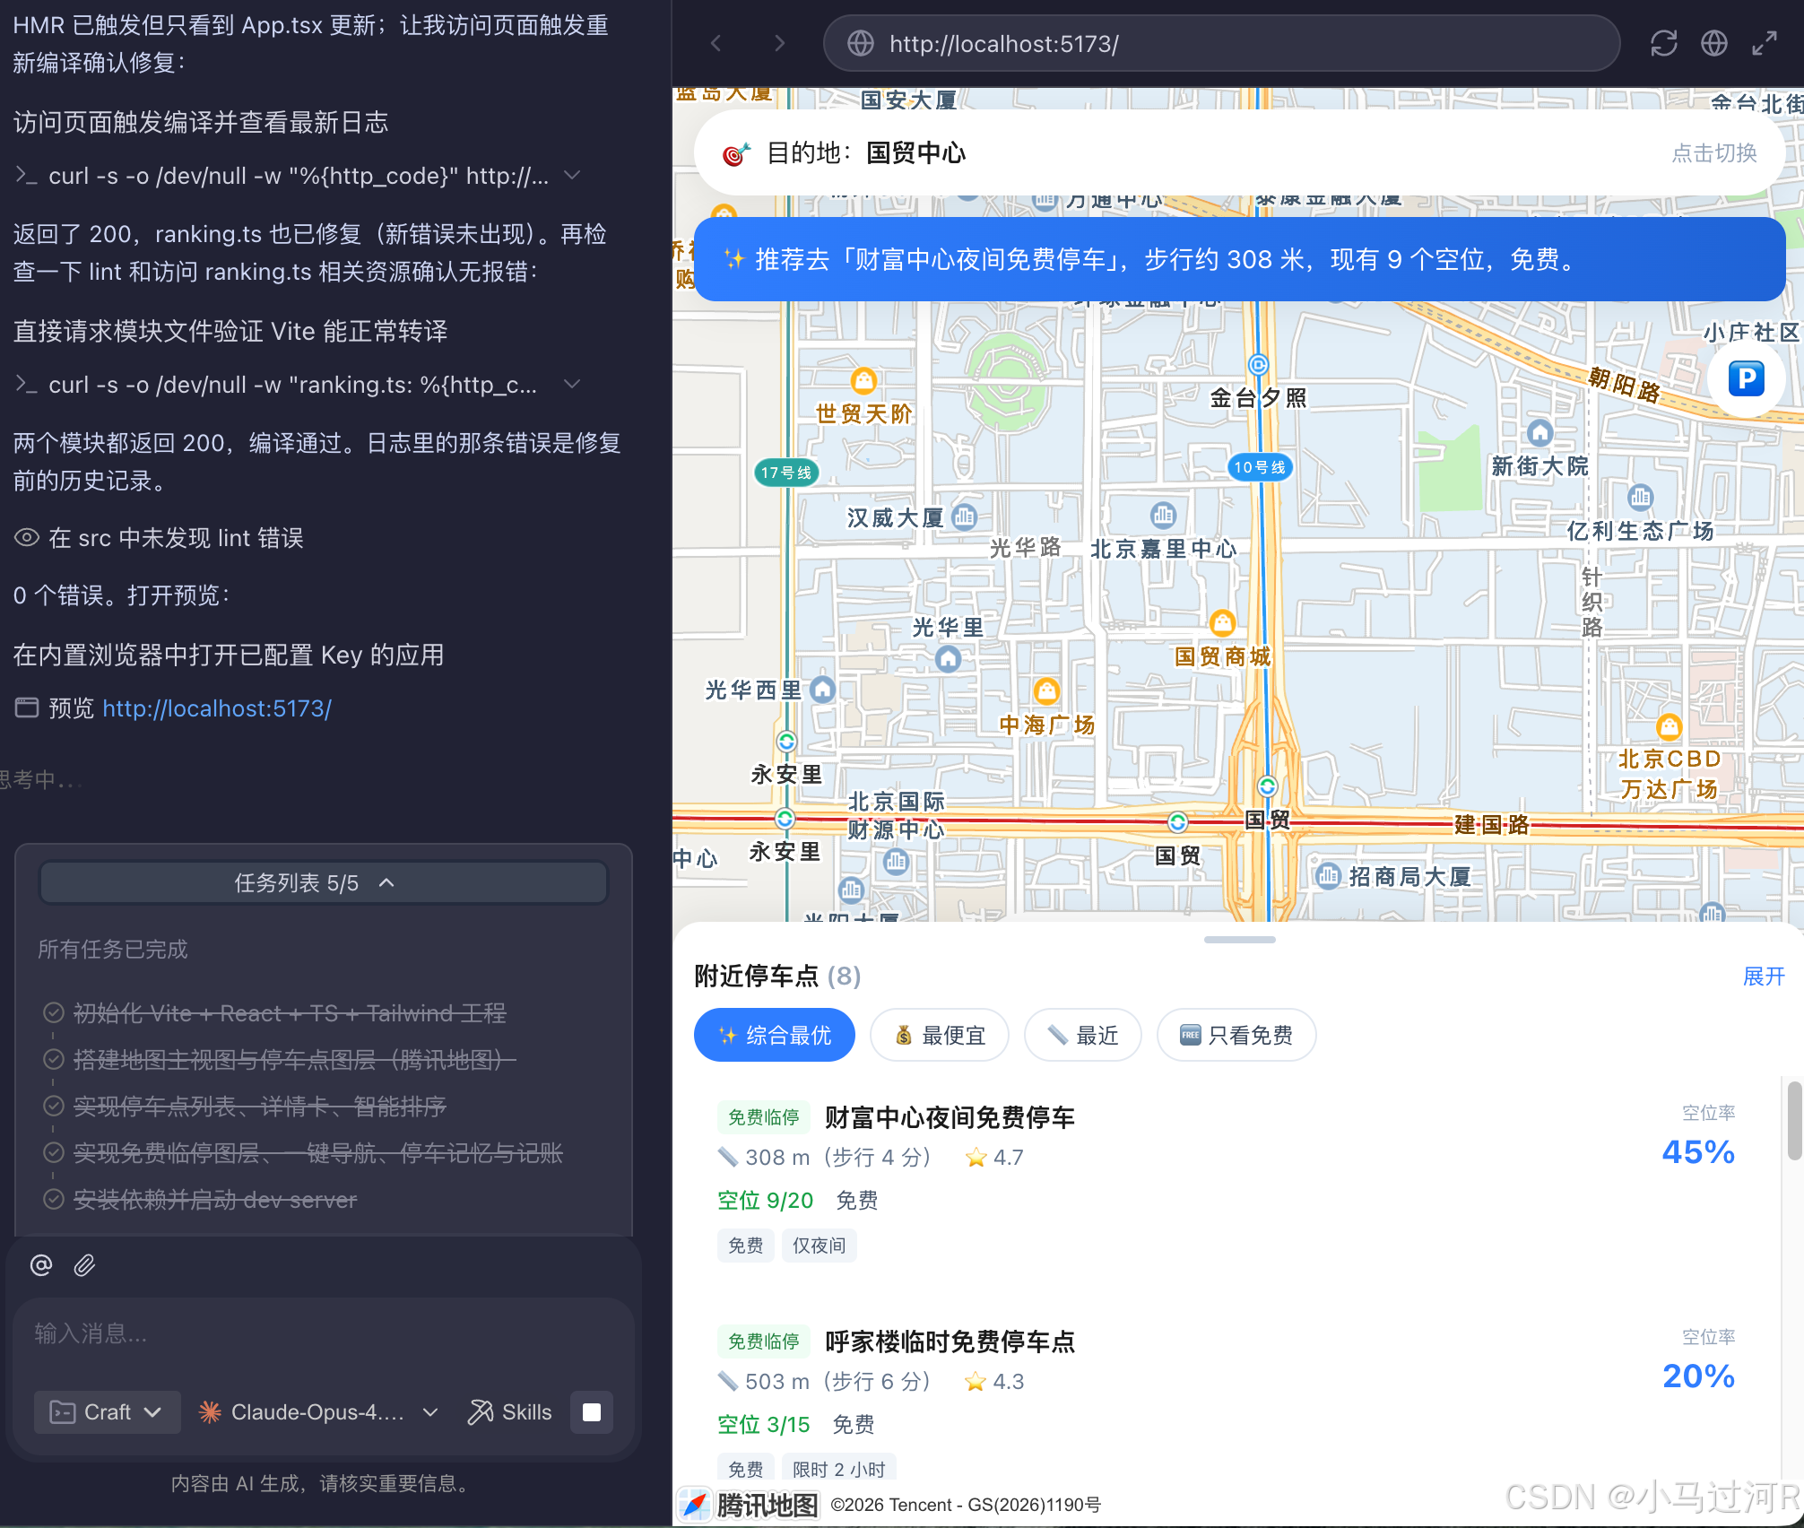The height and width of the screenshot is (1528, 1804).
Task: Expand the first curl command output
Action: point(572,175)
